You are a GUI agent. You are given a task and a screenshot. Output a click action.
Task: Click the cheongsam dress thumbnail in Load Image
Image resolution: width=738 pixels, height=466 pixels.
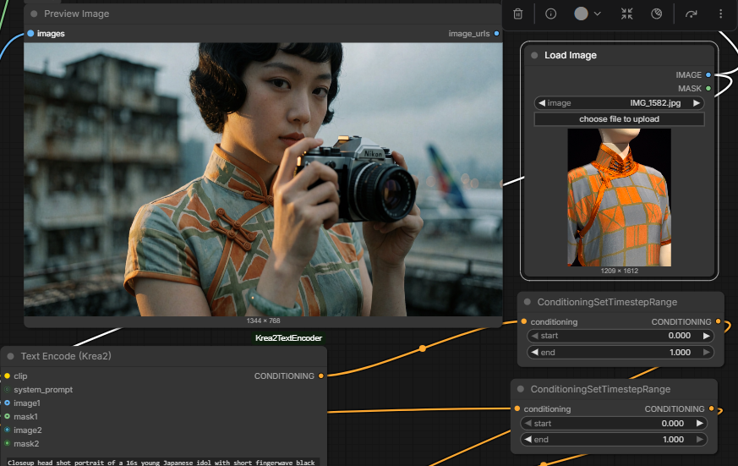click(619, 198)
